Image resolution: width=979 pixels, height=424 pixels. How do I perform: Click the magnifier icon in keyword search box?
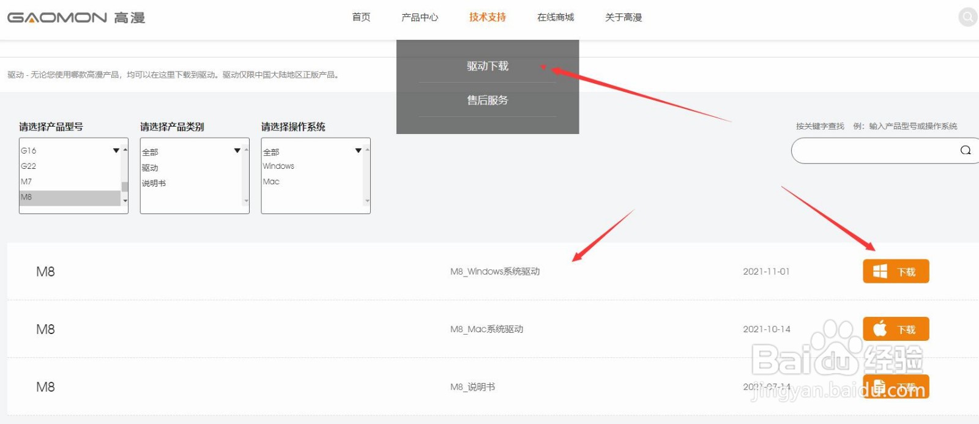coord(966,151)
